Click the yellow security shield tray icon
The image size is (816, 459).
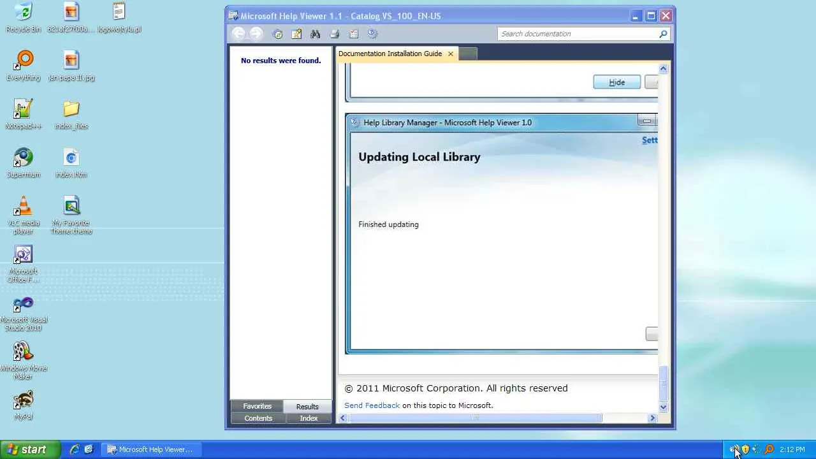click(745, 449)
